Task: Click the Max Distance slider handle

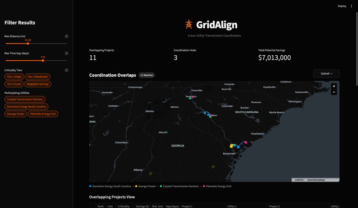Action: pyautogui.click(x=28, y=43)
